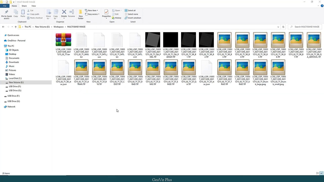Select Quick access in the navigation pane
Image resolution: width=324 pixels, height=182 pixels.
(x=13, y=35)
